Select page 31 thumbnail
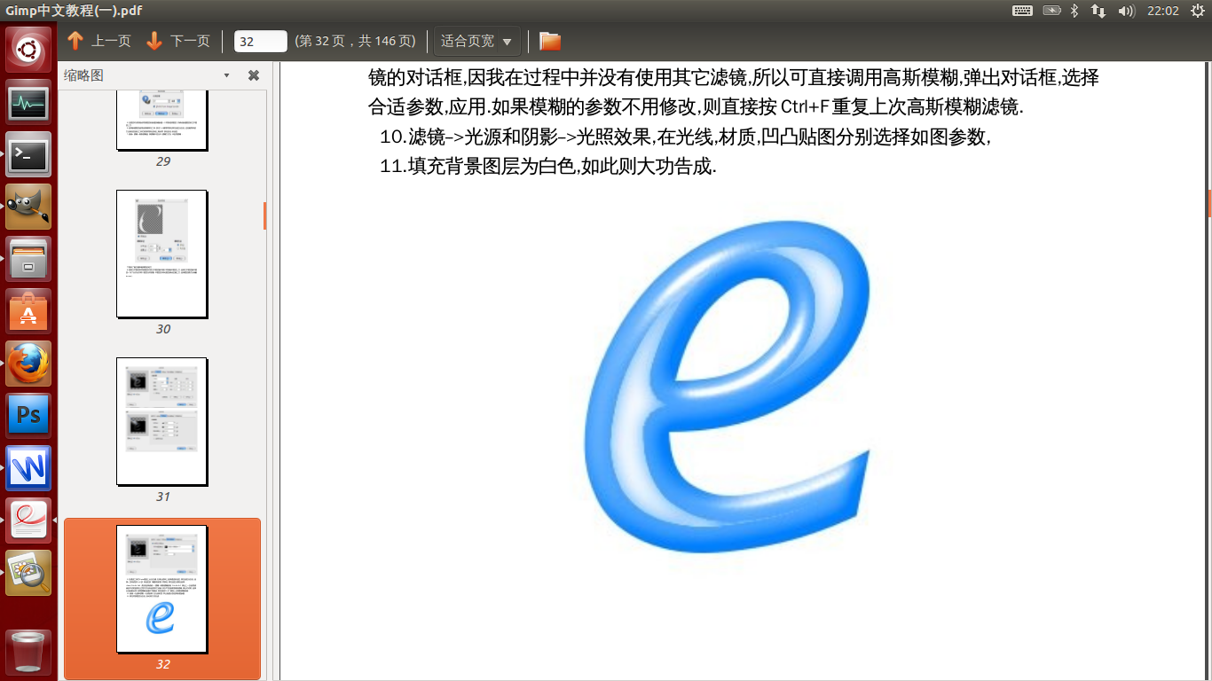The image size is (1212, 681). tap(162, 421)
